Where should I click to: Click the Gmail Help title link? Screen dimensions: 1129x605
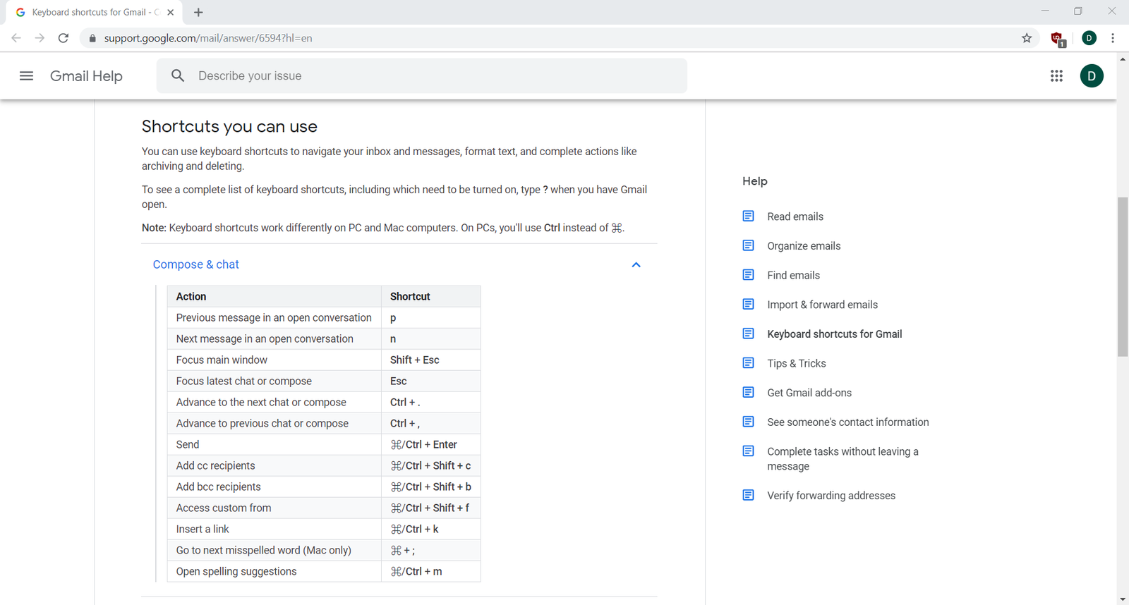click(x=86, y=76)
